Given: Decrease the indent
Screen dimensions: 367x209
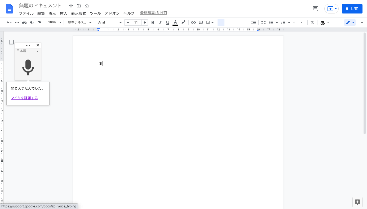Looking at the screenshot, I should coord(295,22).
